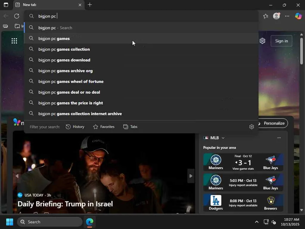
Task: Select 'bigjon pc games' suggestion
Action: click(x=141, y=38)
